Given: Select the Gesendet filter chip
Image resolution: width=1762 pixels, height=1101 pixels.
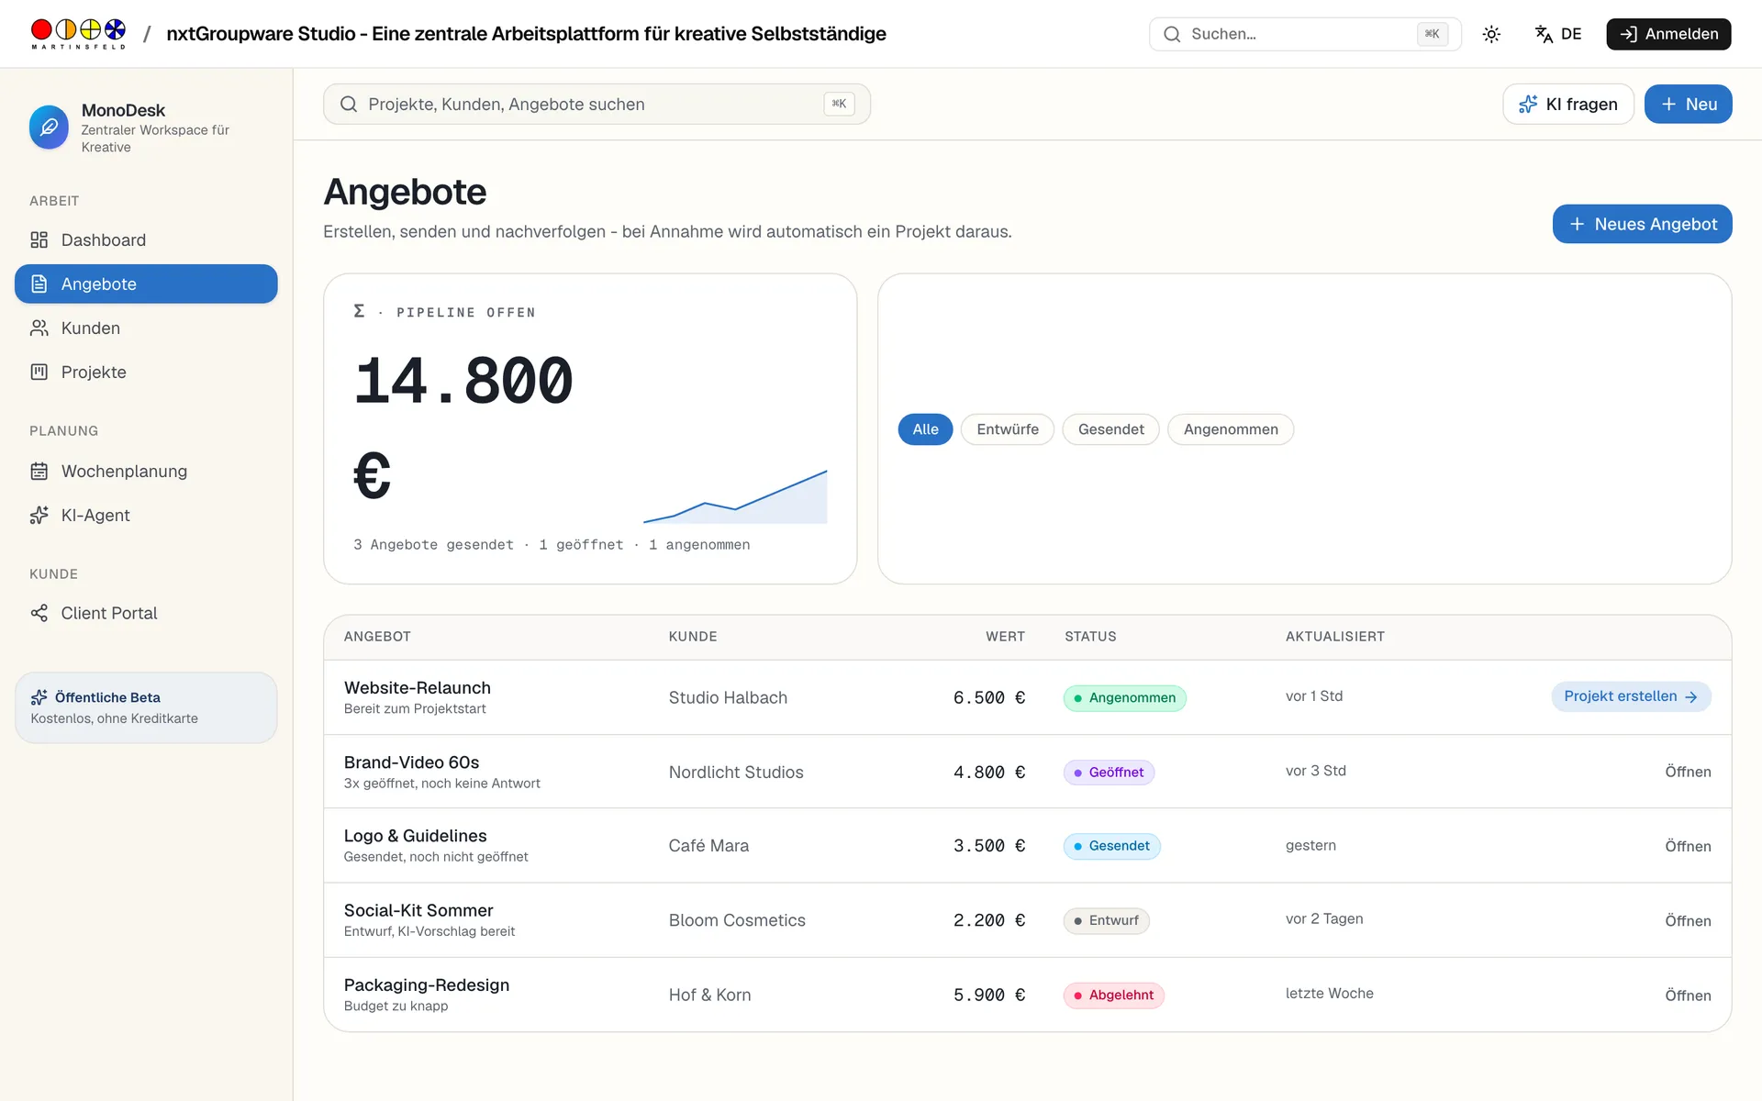Looking at the screenshot, I should pyautogui.click(x=1110, y=429).
